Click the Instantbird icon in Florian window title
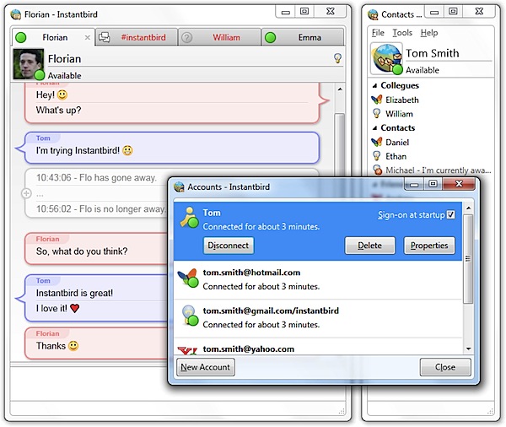The height and width of the screenshot is (427, 506). tap(16, 14)
